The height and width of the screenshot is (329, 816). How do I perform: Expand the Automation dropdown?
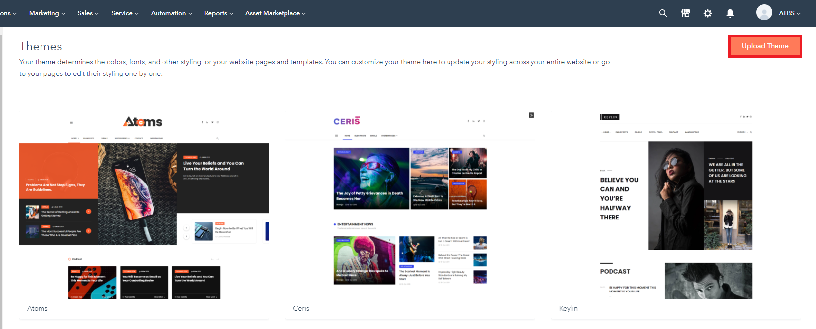pyautogui.click(x=171, y=13)
